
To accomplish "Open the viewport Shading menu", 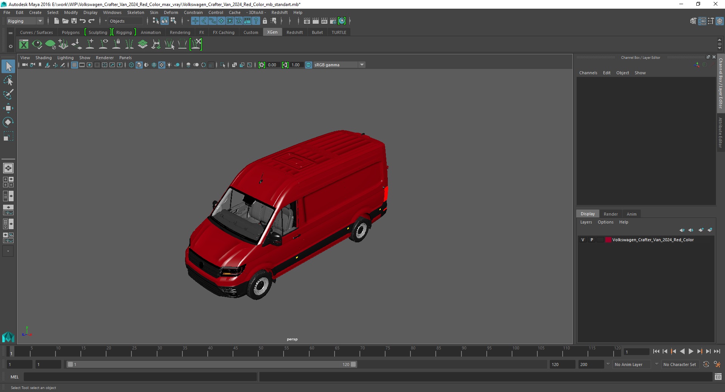I will (43, 58).
